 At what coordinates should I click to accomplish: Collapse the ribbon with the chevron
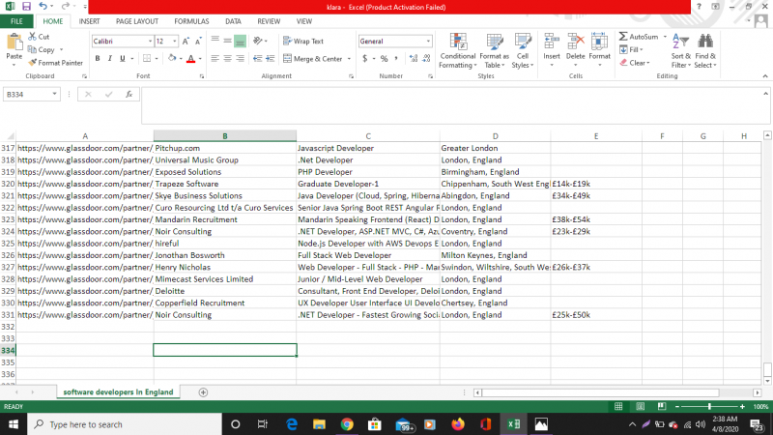764,76
